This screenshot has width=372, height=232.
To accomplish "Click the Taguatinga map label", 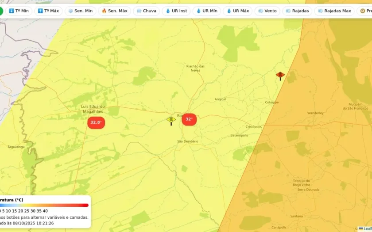I will pos(16,147).
